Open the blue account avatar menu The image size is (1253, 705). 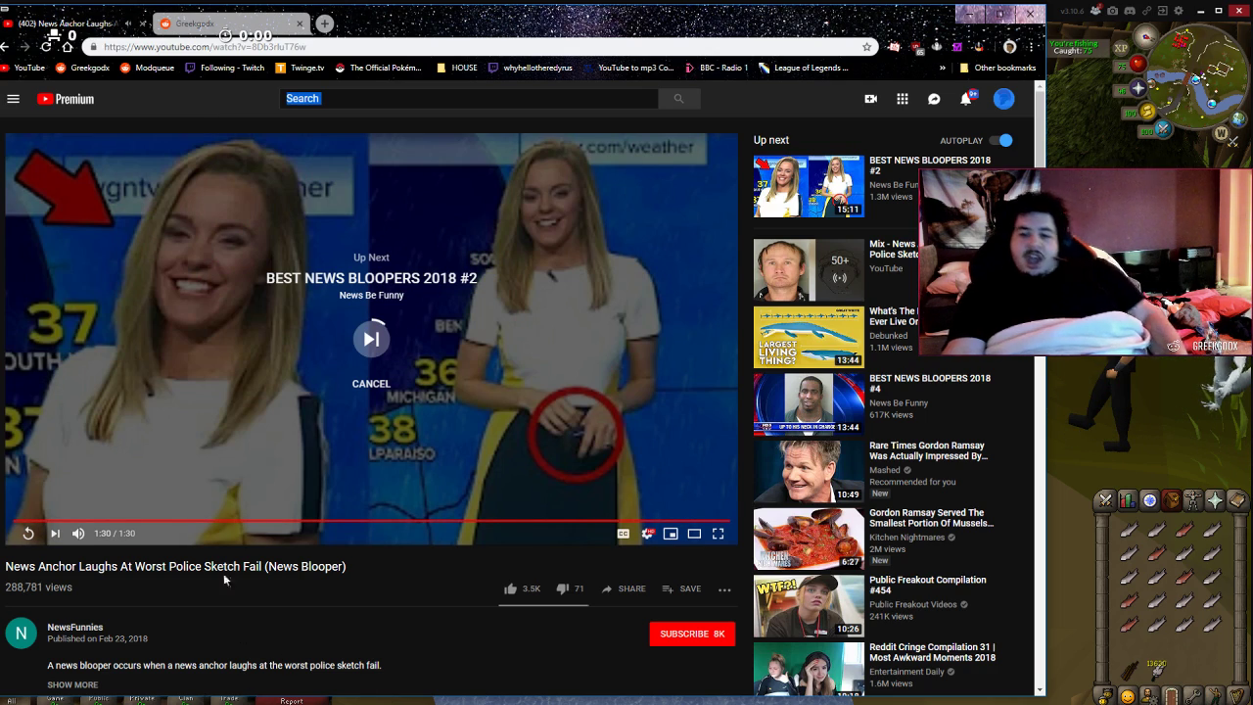[1003, 99]
